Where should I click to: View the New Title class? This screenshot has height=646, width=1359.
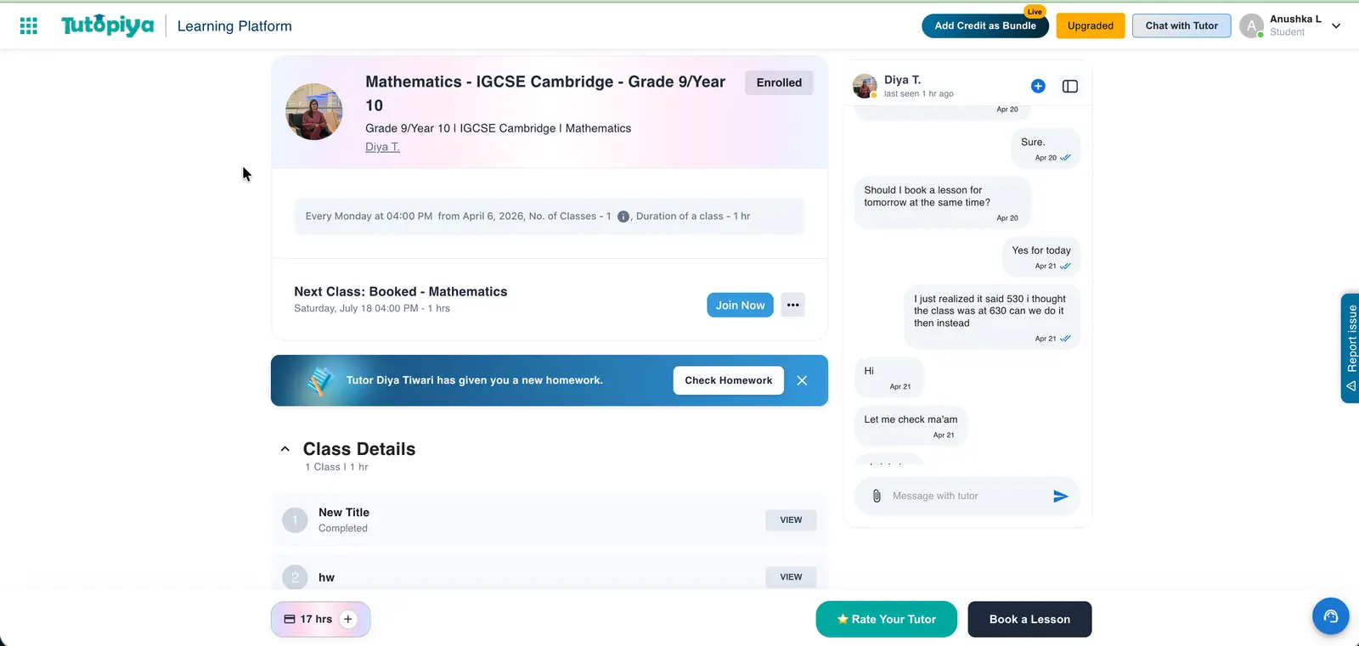pos(791,520)
